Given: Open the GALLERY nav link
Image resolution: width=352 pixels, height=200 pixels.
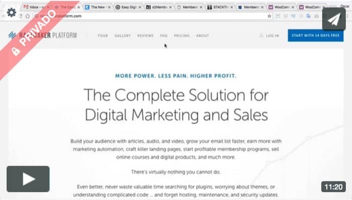Looking at the screenshot, I should pyautogui.click(x=123, y=36).
